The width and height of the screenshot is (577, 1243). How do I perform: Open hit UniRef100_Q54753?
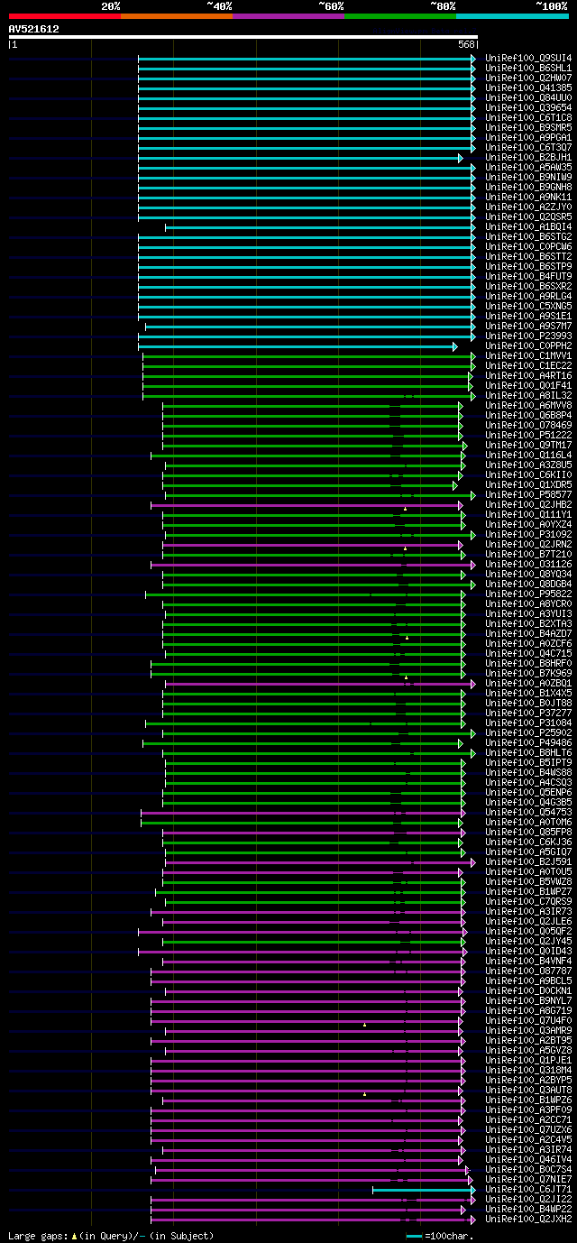pos(528,812)
